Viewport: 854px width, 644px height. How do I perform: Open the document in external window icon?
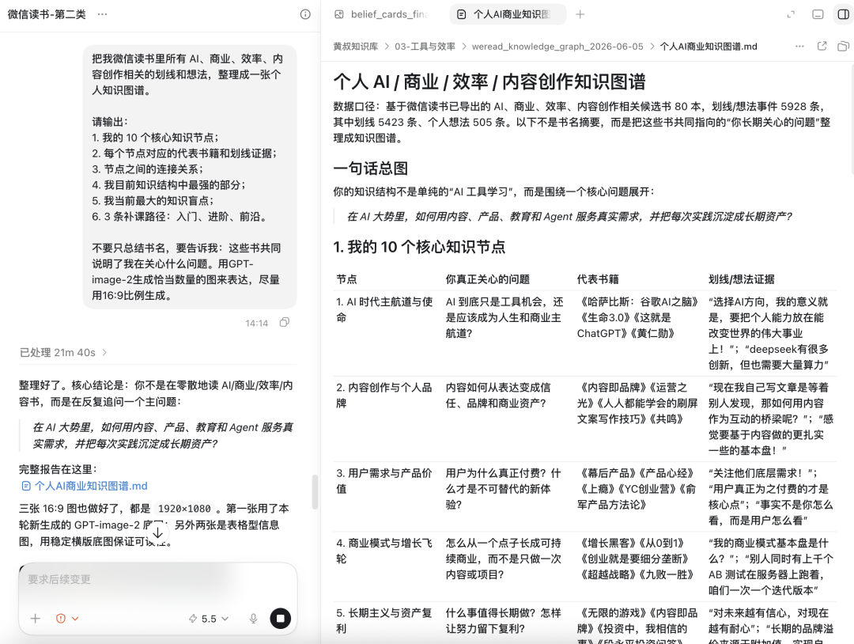[x=822, y=47]
